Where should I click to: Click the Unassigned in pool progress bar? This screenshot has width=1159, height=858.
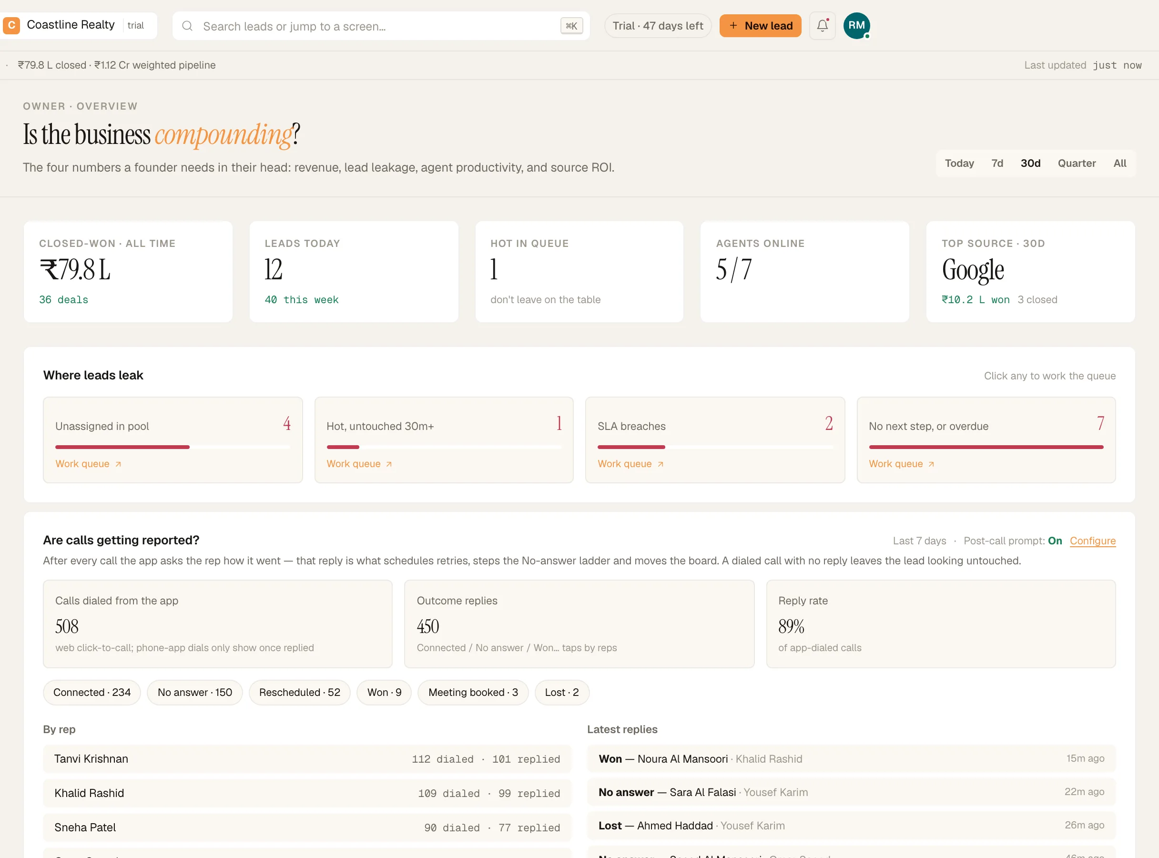(173, 447)
